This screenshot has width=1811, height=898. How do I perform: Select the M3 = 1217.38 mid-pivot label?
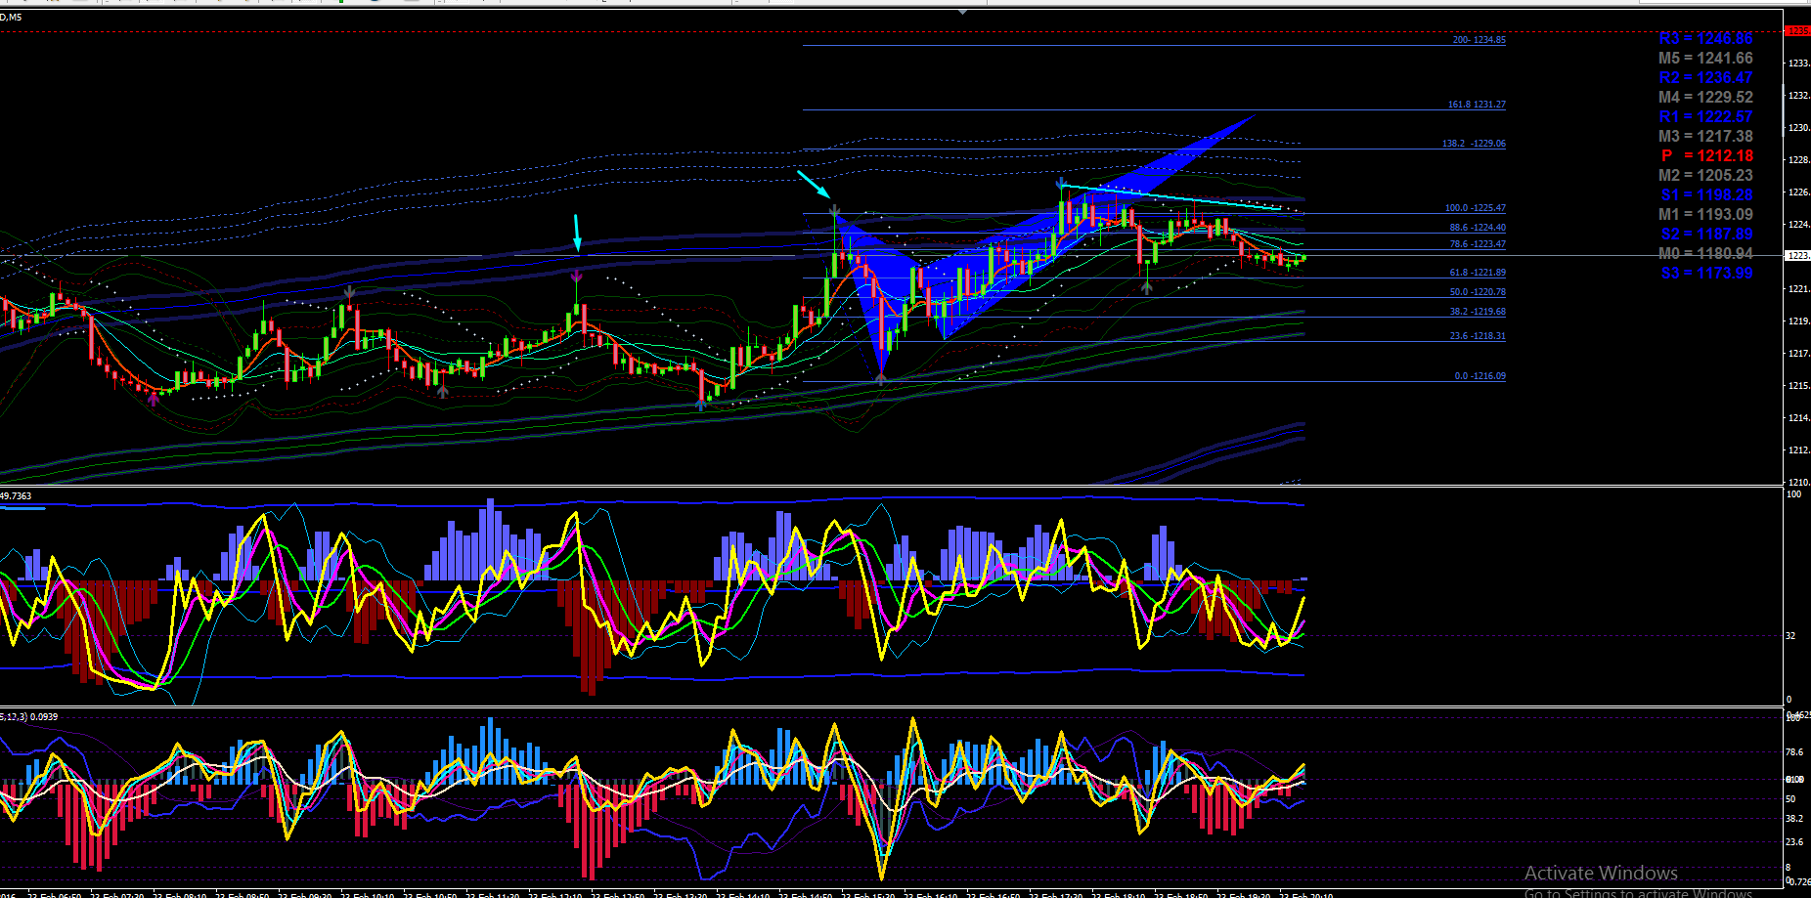coord(1705,137)
